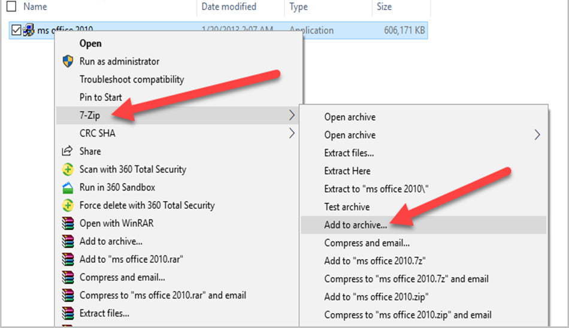Expand the 7-Zip submenu arrow
This screenshot has height=328, width=569.
[x=292, y=116]
